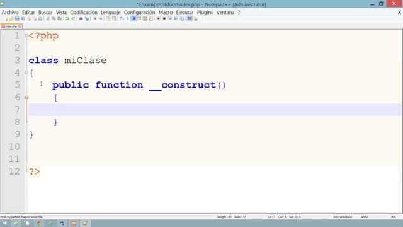Collapse the class fold marker on line 4

pos(26,73)
